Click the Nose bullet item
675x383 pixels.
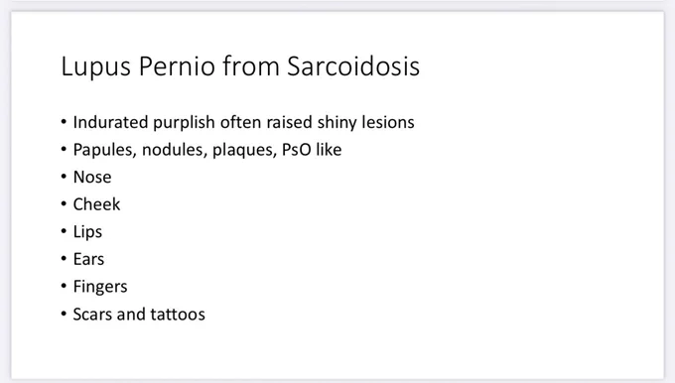(92, 178)
